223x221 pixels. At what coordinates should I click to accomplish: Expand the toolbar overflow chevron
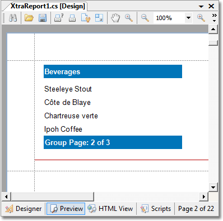215,18
